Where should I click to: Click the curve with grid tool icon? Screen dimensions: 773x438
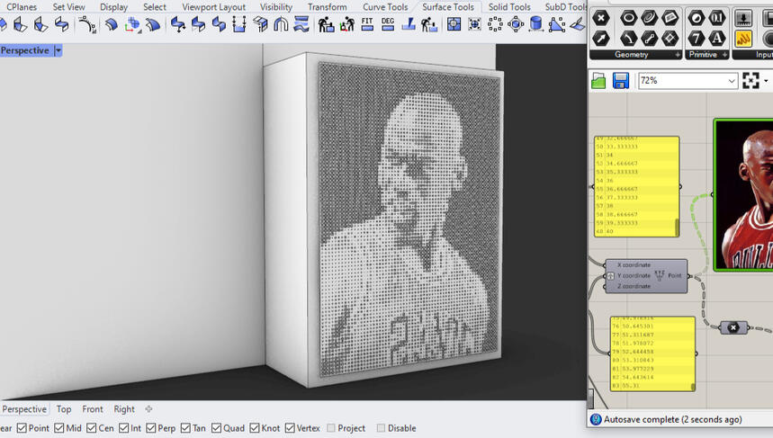87,24
